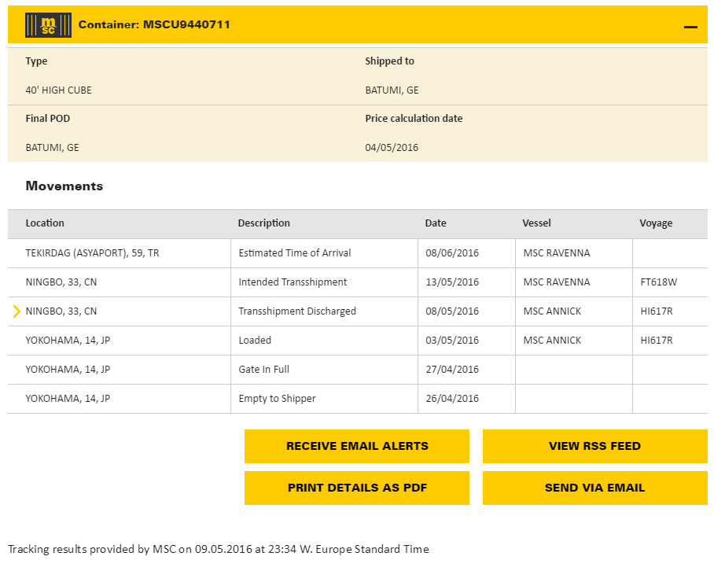The width and height of the screenshot is (714, 571).
Task: Select the Location column header
Action: point(45,223)
